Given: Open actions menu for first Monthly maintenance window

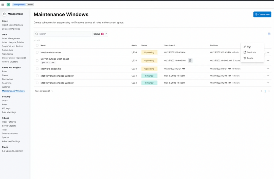Looking at the screenshot, I should point(268,76).
